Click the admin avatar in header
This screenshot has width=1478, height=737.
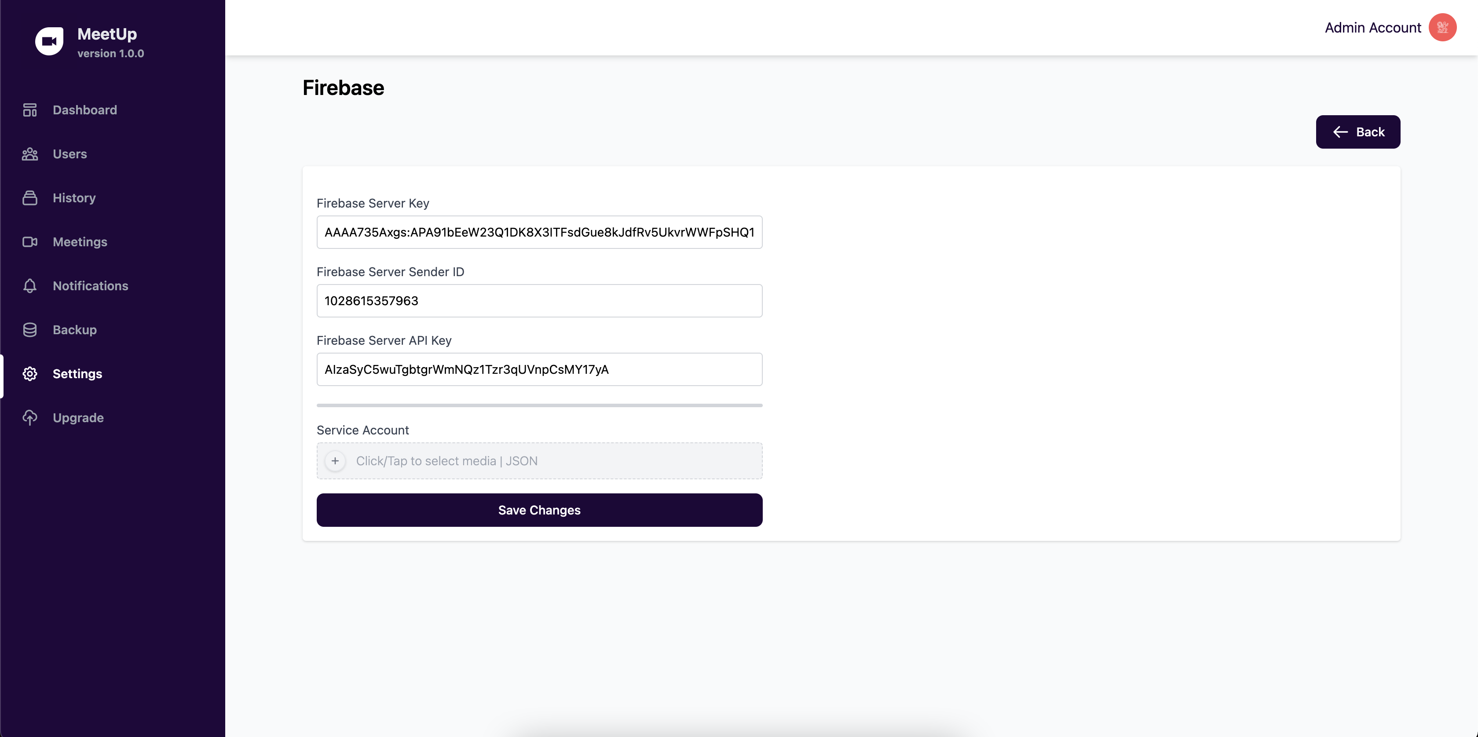[1442, 28]
